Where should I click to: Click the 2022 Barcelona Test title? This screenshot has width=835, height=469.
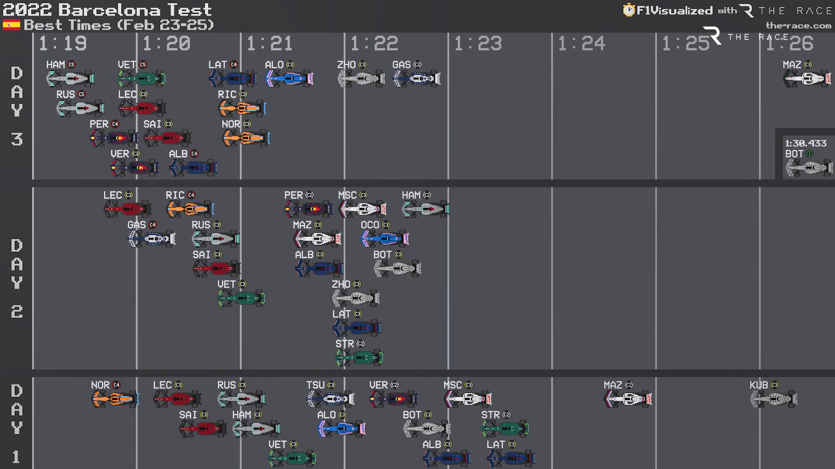[x=107, y=10]
